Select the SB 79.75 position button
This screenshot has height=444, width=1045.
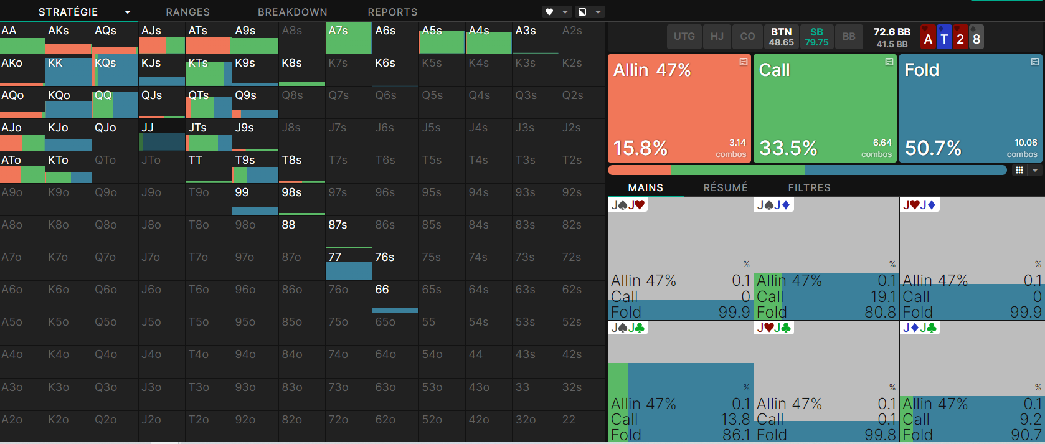click(816, 37)
